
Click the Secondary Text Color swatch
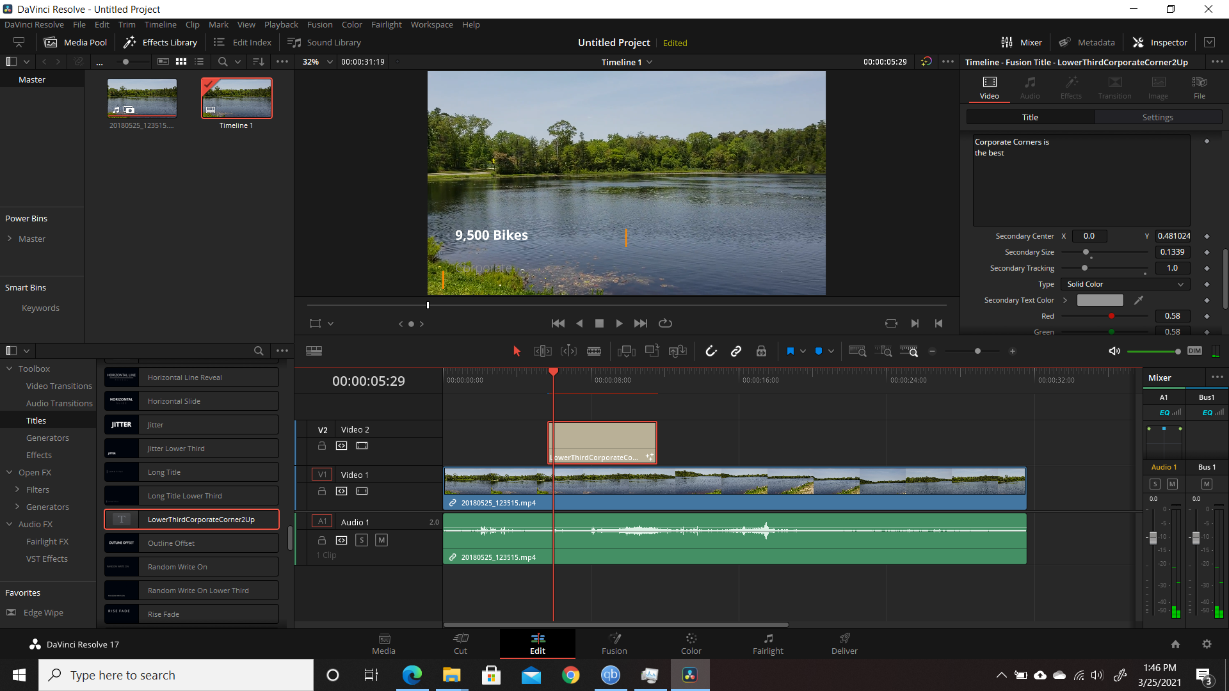coord(1100,300)
